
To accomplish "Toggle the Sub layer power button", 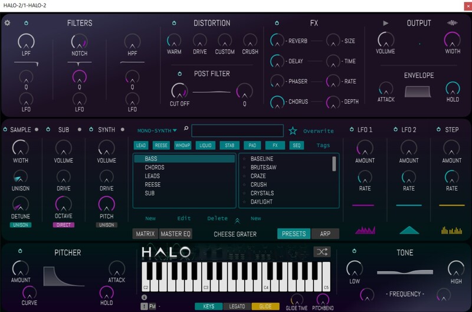I will (48, 129).
